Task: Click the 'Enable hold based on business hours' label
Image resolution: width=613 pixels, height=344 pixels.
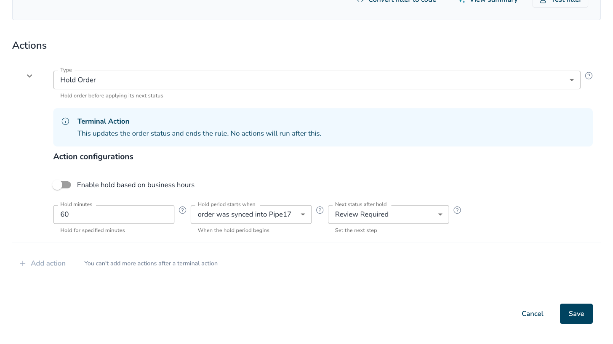Action: 136,185
